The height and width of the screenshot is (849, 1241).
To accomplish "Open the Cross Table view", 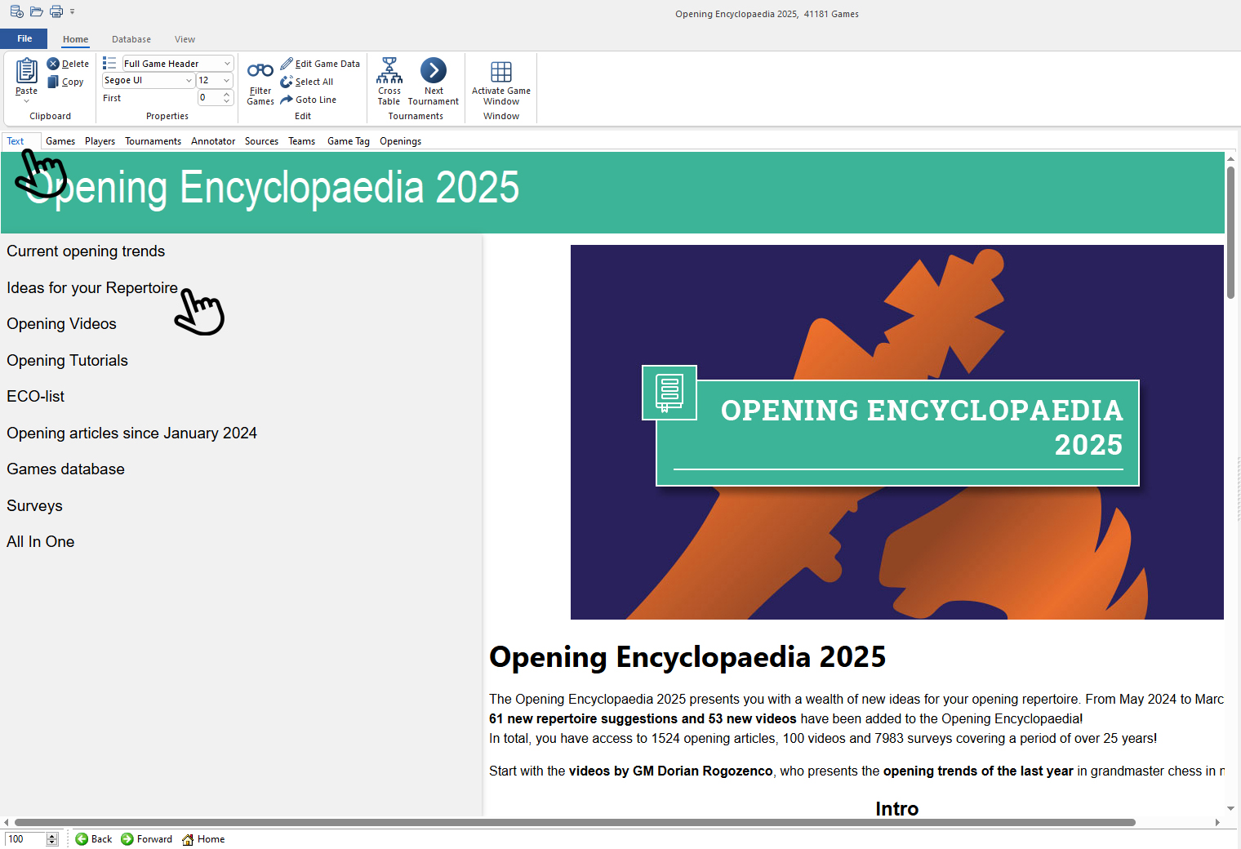I will click(x=389, y=72).
